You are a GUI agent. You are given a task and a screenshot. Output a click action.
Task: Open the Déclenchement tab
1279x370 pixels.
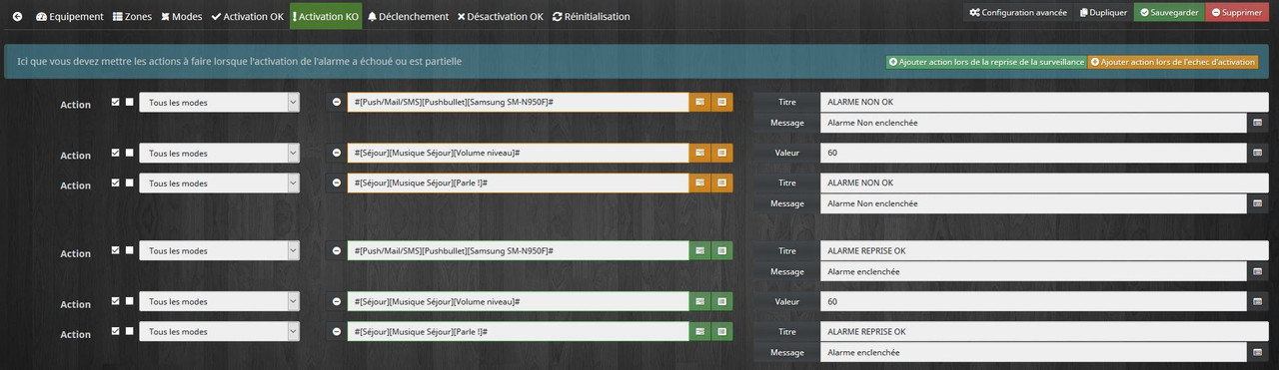407,16
